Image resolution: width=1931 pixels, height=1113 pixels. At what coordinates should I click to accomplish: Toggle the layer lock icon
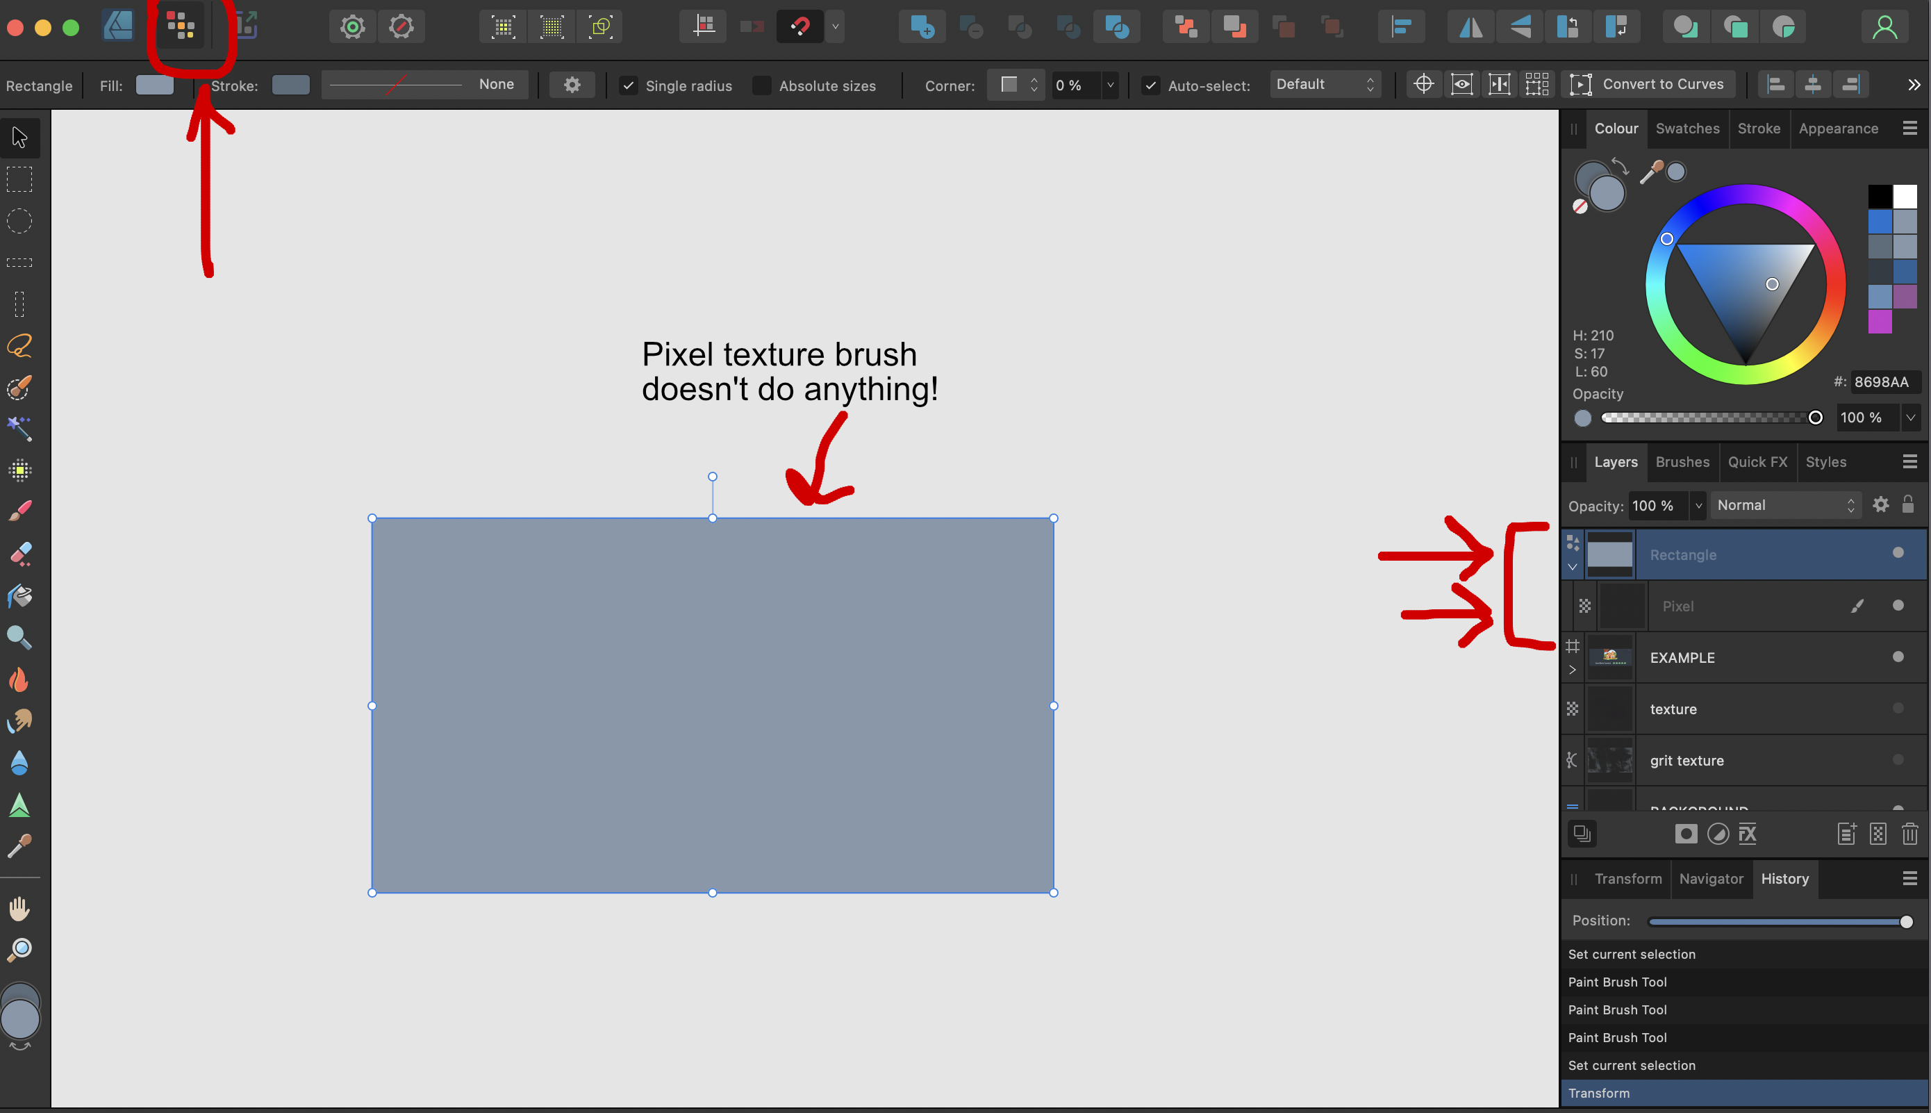[1908, 504]
